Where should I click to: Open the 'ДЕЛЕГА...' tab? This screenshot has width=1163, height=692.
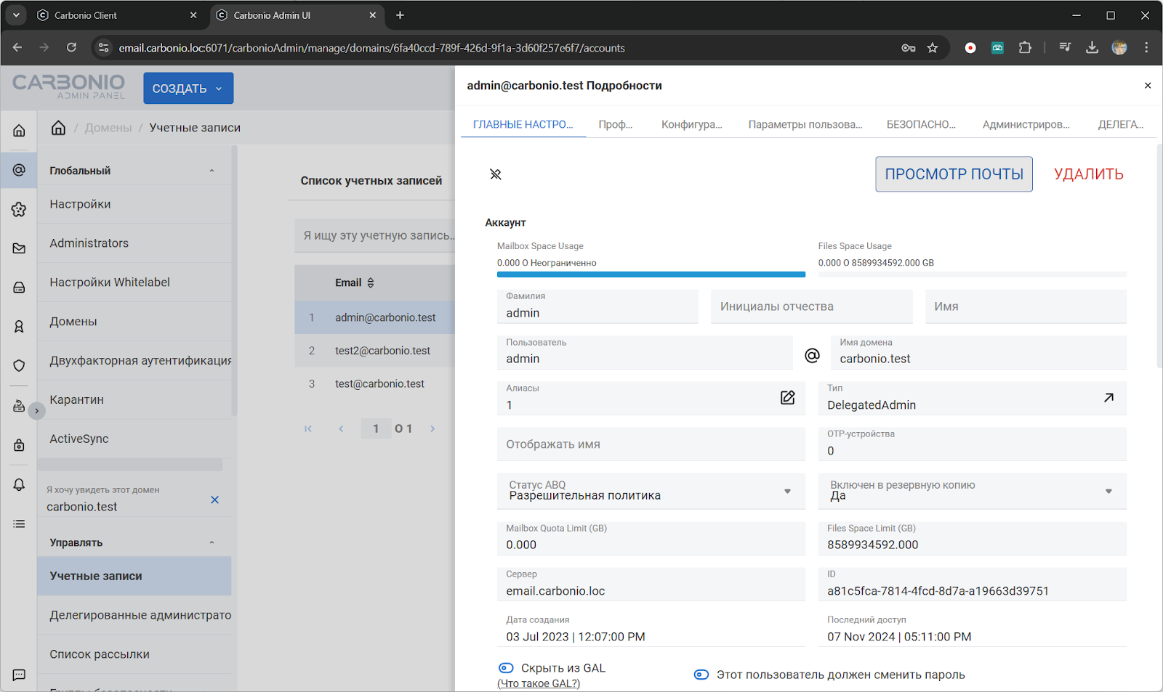pos(1121,124)
